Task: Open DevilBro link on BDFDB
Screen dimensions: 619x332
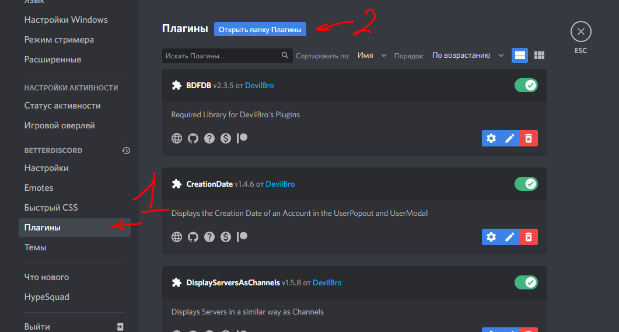Action: (260, 85)
